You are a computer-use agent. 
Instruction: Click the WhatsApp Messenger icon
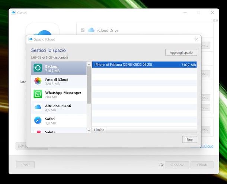pyautogui.click(x=38, y=94)
